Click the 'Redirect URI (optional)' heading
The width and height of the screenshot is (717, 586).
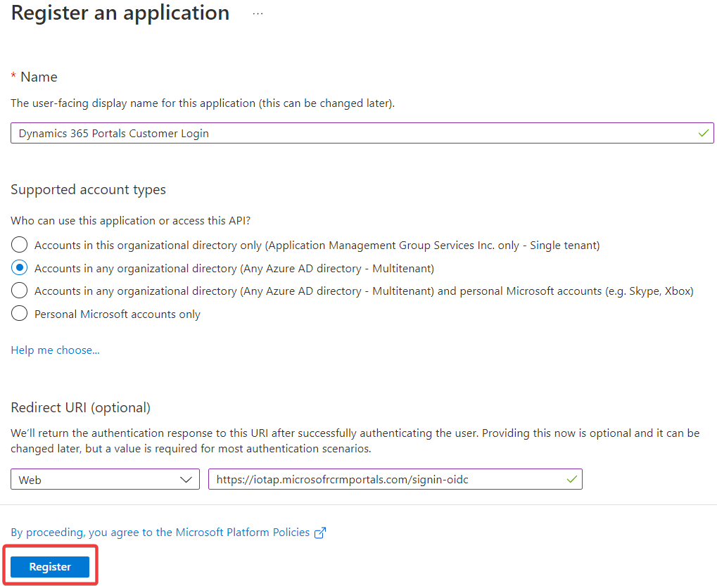[80, 407]
